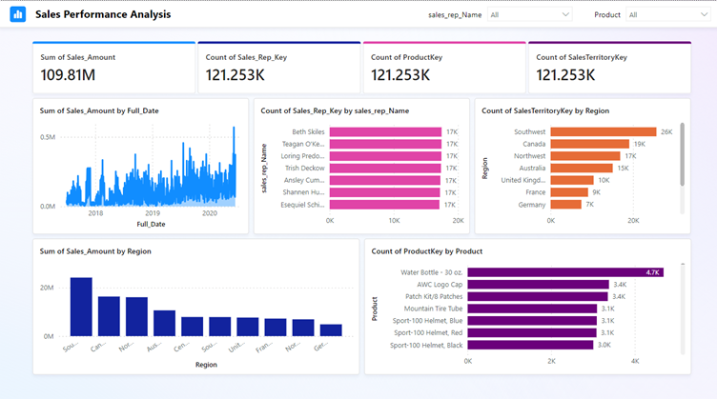Select the Count of Sales_Rep_Key card
This screenshot has width=717, height=399.
pyautogui.click(x=278, y=68)
